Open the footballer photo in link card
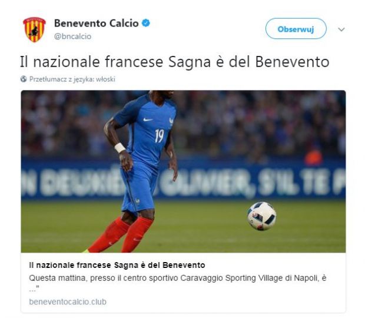The image size is (365, 318). coord(183,171)
